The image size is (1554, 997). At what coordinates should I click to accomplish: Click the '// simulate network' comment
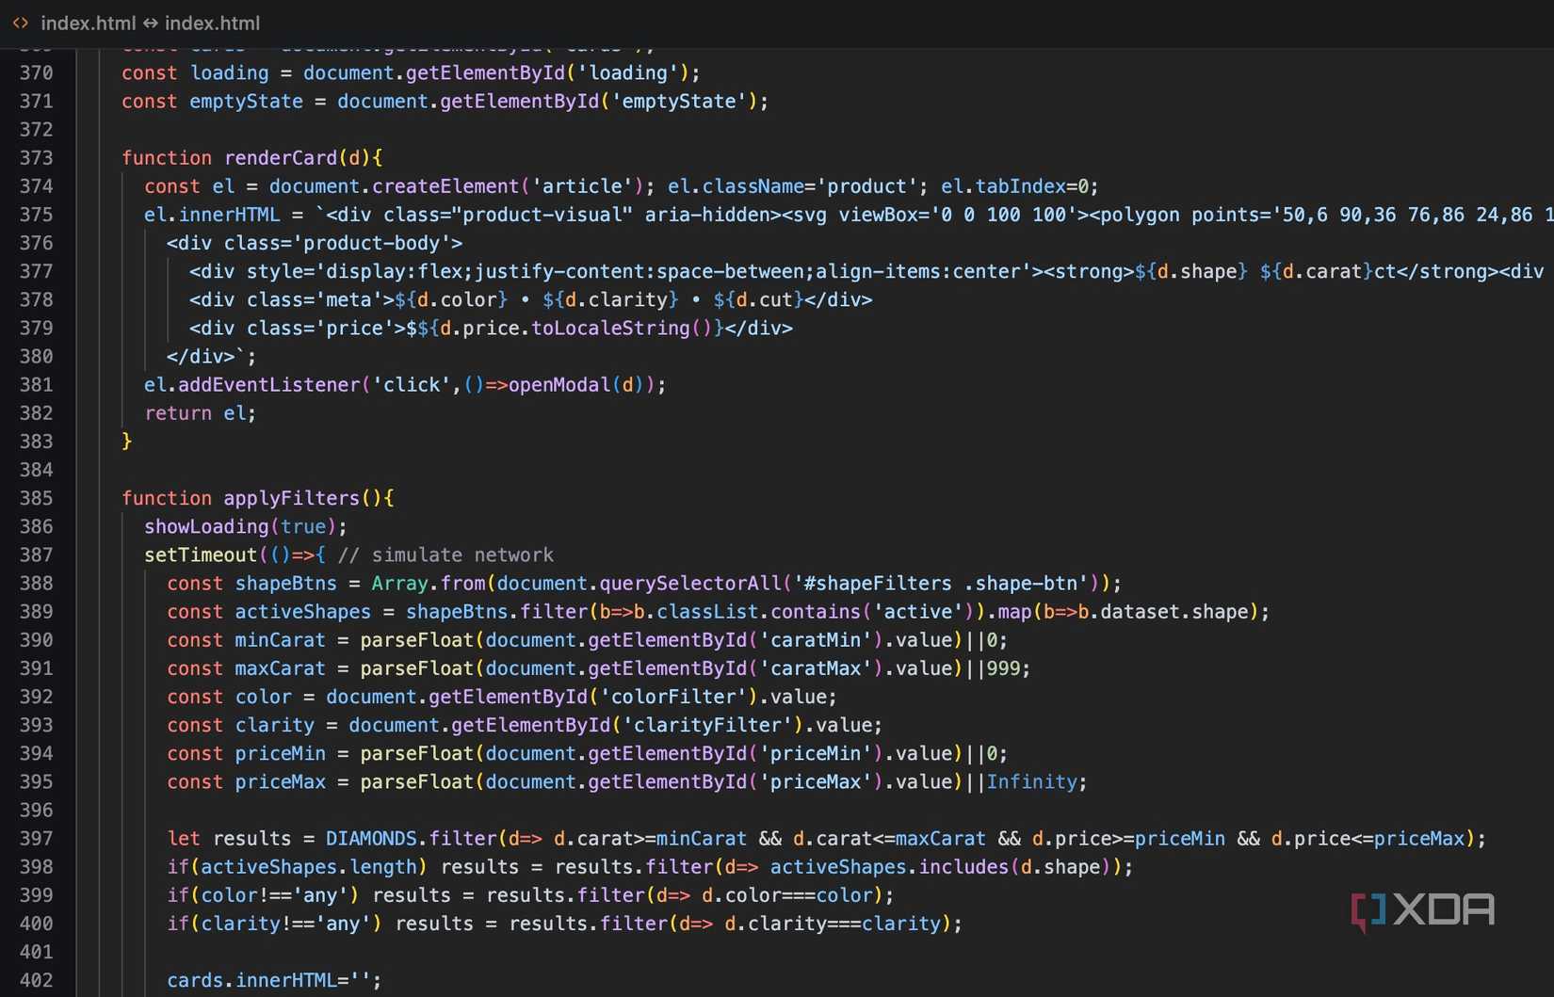pyautogui.click(x=445, y=555)
